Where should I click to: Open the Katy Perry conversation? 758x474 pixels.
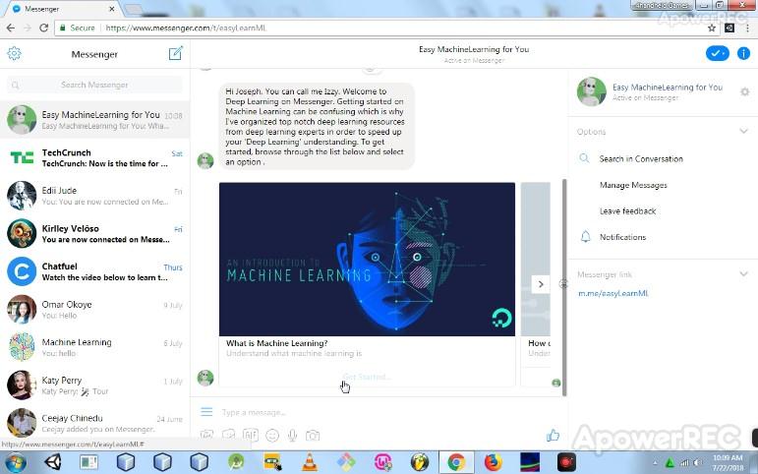pos(94,385)
